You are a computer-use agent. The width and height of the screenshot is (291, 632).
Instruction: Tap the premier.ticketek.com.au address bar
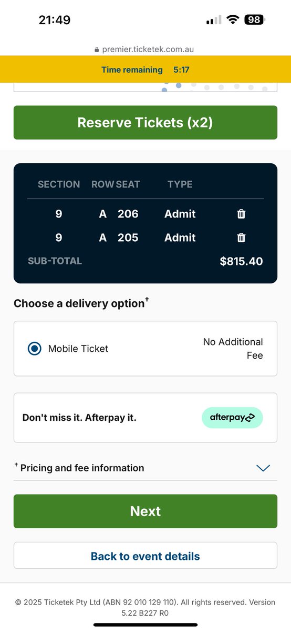(145, 50)
